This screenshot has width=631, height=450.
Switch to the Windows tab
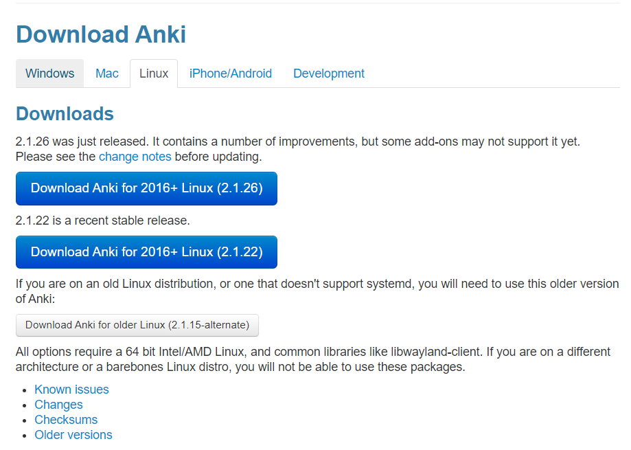coord(49,74)
